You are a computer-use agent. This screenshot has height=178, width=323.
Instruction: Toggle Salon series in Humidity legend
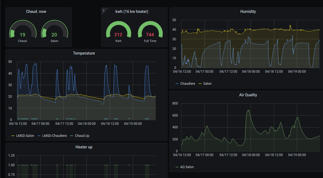pyautogui.click(x=207, y=84)
